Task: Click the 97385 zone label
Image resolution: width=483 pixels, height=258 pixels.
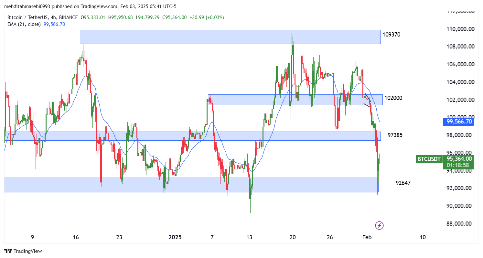Action: (x=395, y=135)
